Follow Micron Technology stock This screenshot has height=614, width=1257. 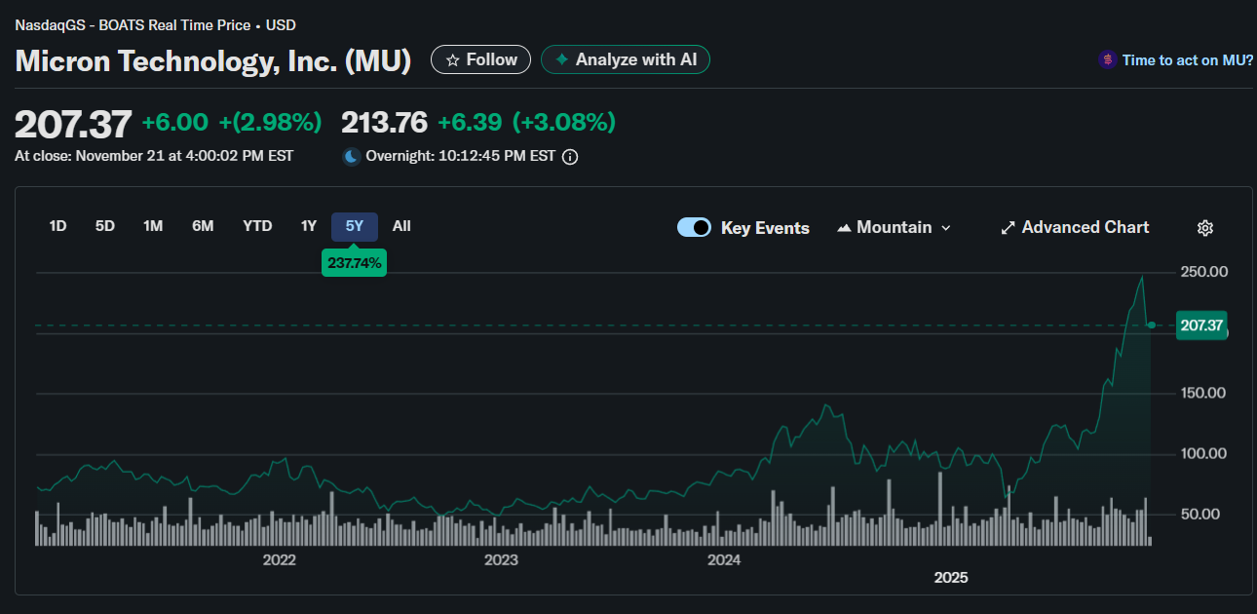tap(481, 59)
